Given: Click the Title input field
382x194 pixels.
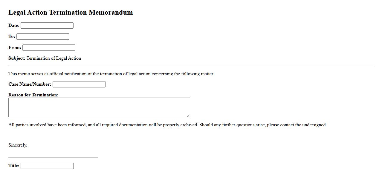Looking at the screenshot, I should coord(47,166).
